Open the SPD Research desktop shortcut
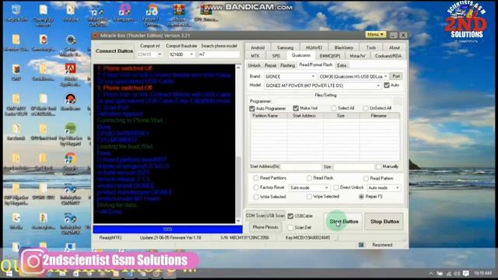Viewport: 498px width, 280px height. (x=205, y=13)
